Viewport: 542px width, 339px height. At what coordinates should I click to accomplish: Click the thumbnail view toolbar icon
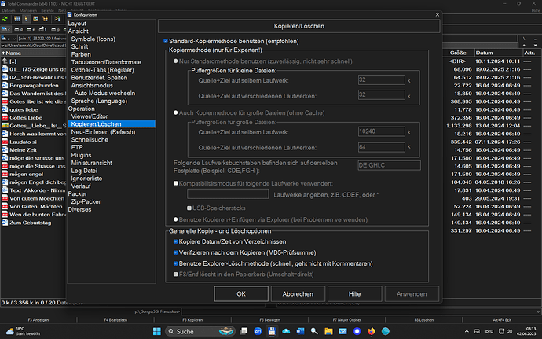35,19
